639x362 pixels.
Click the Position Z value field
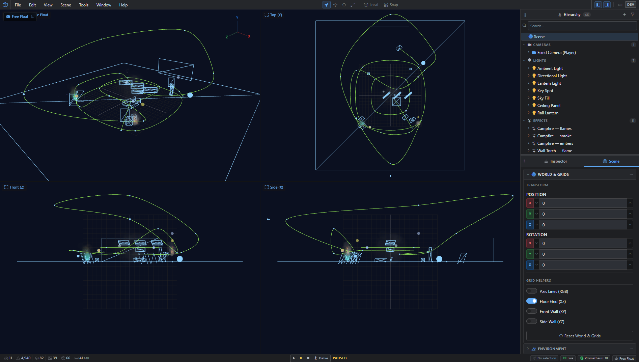tap(583, 225)
